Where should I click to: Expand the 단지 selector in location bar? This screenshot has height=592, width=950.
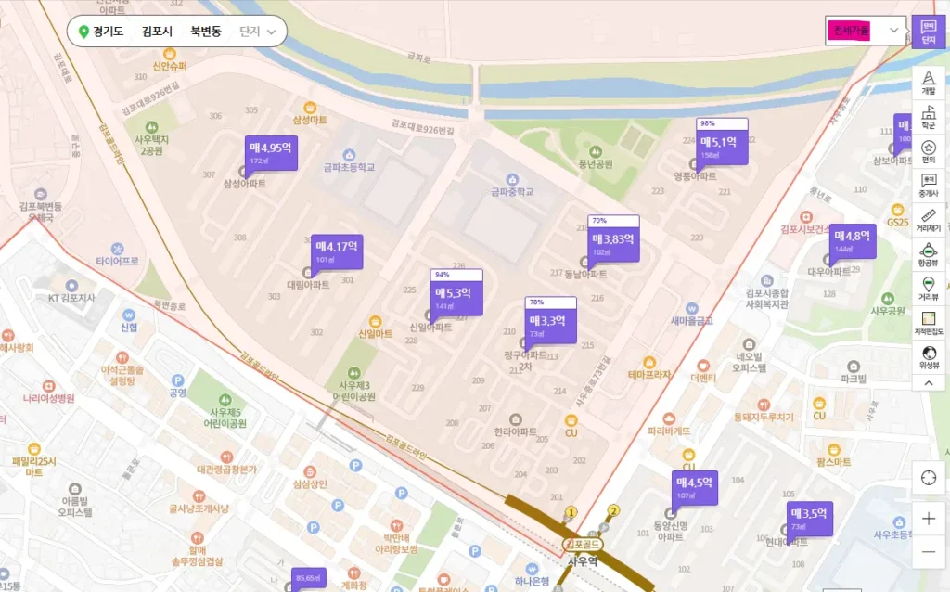pyautogui.click(x=258, y=32)
